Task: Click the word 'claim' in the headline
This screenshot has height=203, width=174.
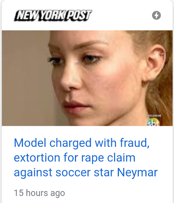Action: 121,158
